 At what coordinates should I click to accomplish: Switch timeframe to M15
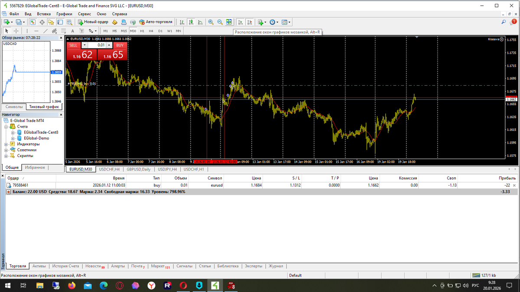(x=124, y=31)
